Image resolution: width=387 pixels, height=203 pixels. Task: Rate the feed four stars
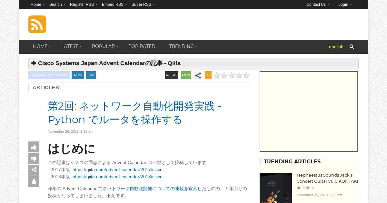point(239,75)
